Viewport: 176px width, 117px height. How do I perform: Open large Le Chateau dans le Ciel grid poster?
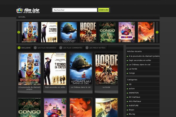[x=81, y=69]
